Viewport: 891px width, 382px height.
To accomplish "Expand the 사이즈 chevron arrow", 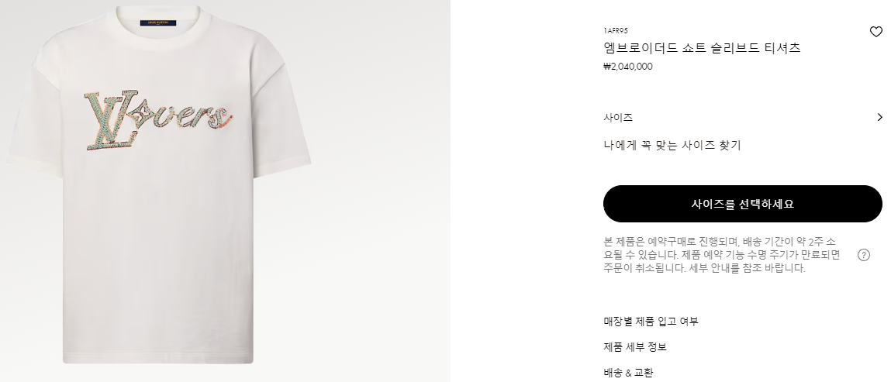I will 879,118.
